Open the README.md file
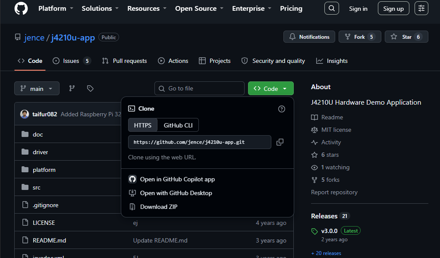This screenshot has width=440, height=258. point(49,240)
